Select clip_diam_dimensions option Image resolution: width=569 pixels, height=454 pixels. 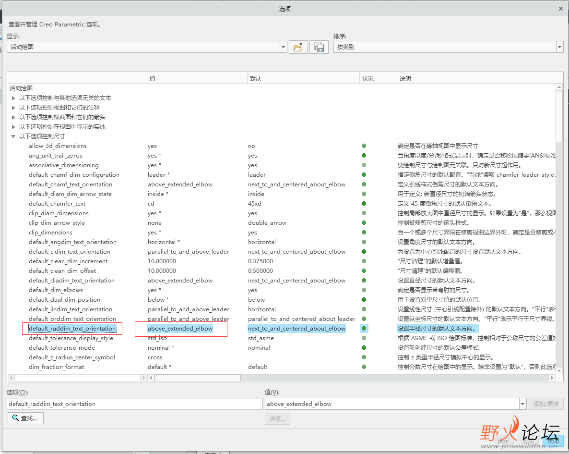[x=59, y=213]
